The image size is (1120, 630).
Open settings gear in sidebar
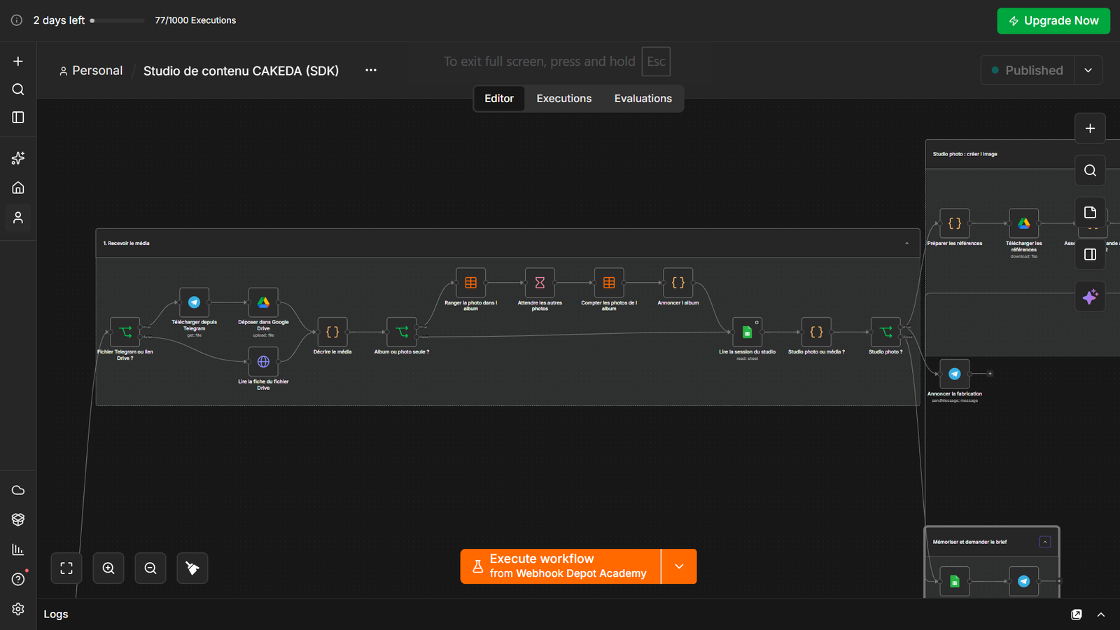click(18, 609)
